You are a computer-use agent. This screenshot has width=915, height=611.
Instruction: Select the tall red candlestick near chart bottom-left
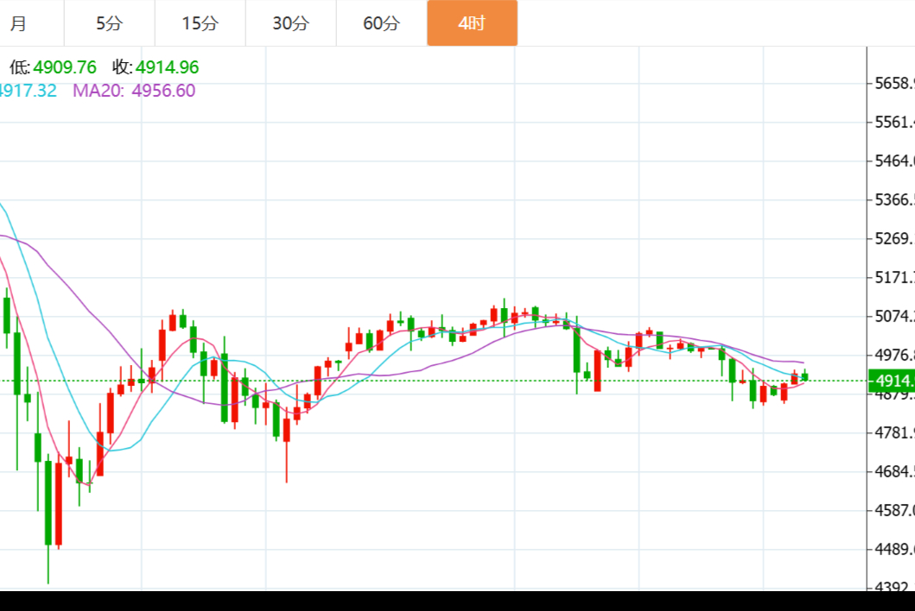58,503
